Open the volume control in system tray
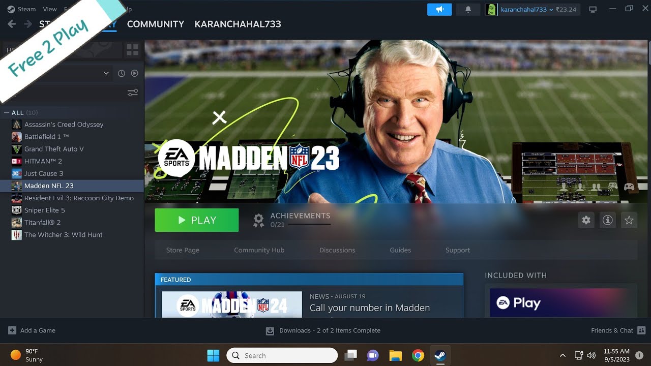This screenshot has width=651, height=366. (x=591, y=355)
